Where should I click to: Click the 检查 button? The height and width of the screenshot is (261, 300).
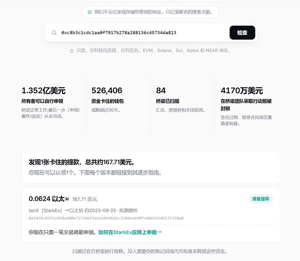[242, 33]
